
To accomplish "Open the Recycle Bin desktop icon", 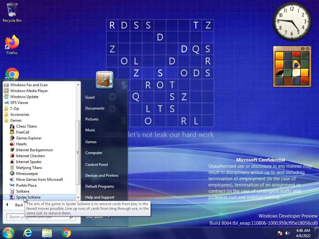I will pyautogui.click(x=12, y=12).
